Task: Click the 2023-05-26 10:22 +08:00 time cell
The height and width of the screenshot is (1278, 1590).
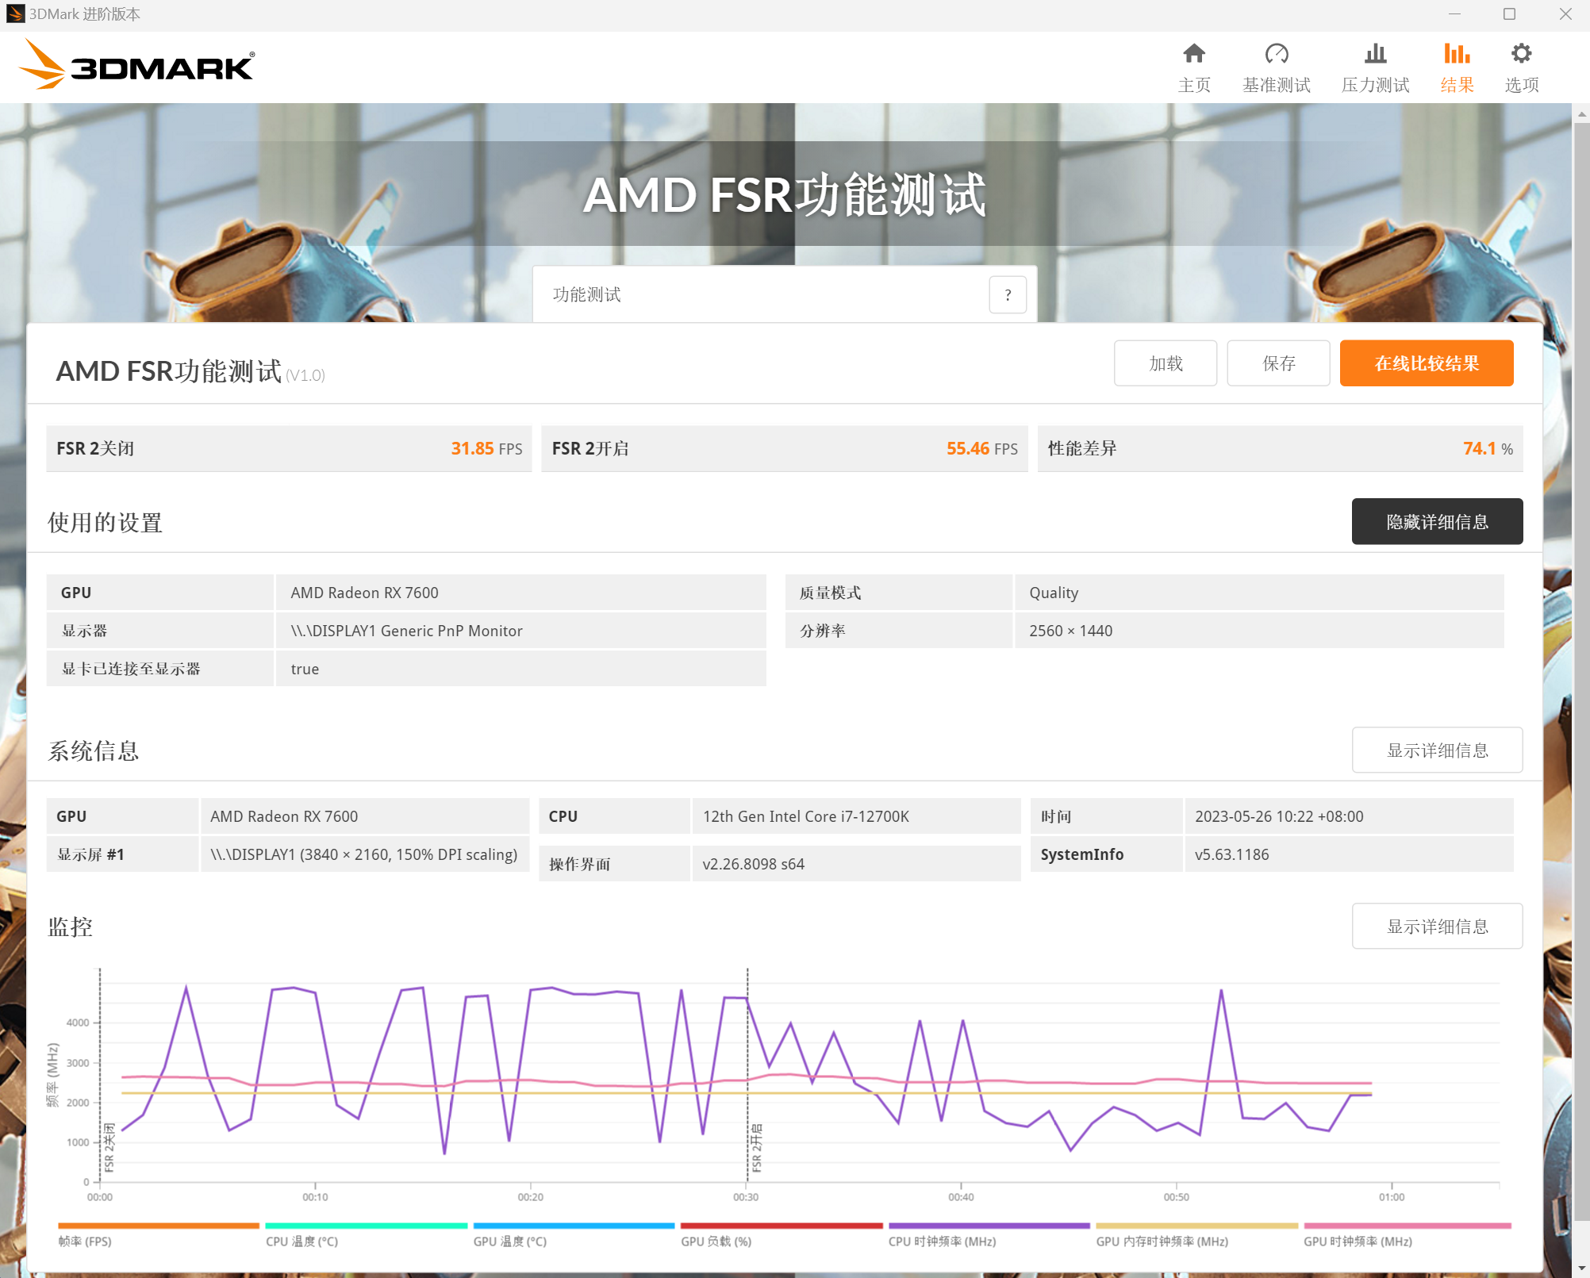Action: pos(1349,816)
